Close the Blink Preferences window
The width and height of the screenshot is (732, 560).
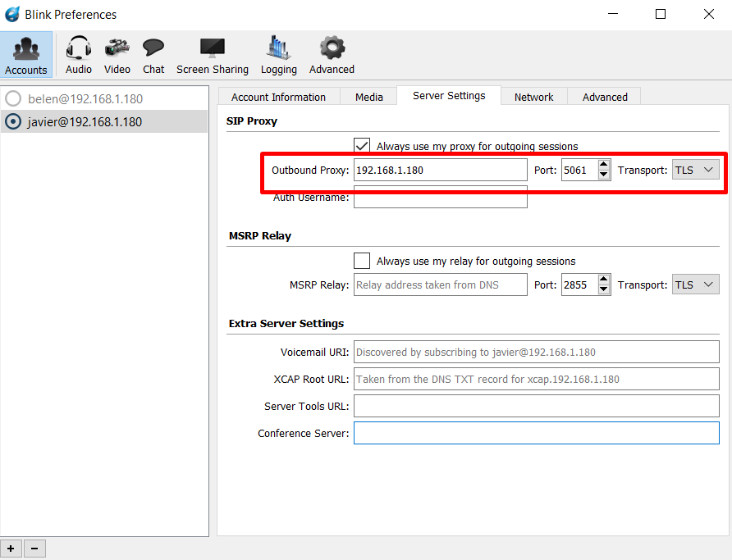point(709,14)
